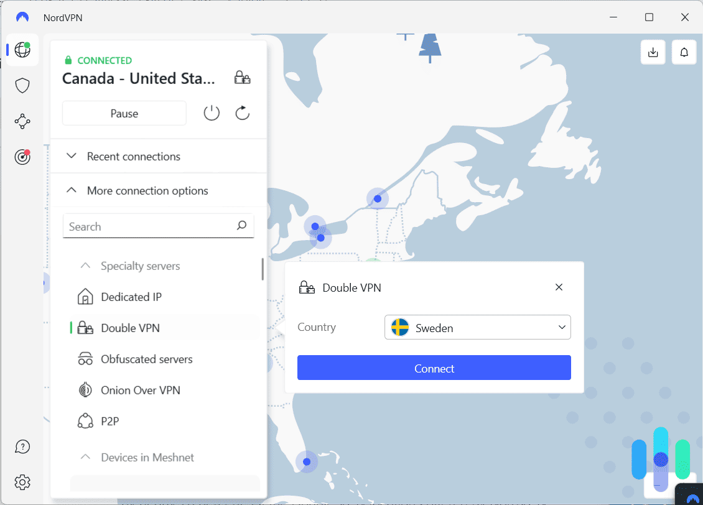Close the Double VPN popup
This screenshot has height=505, width=703.
click(x=559, y=287)
